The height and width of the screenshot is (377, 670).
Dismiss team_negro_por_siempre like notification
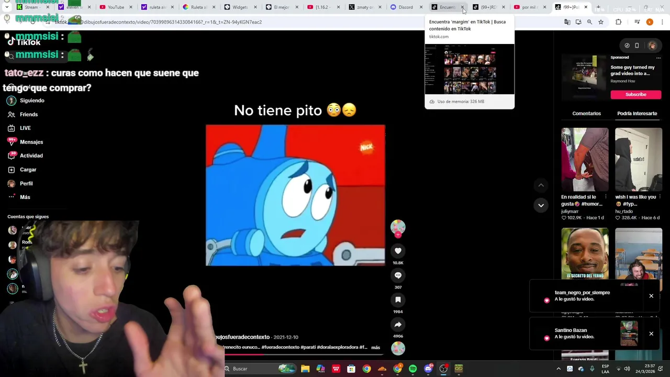click(x=651, y=296)
